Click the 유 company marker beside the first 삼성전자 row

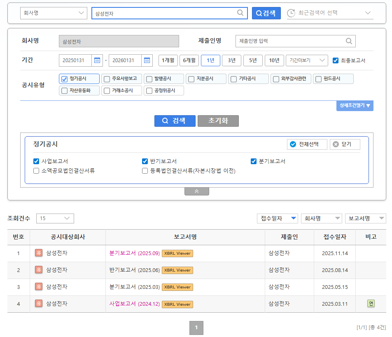pos(38,253)
